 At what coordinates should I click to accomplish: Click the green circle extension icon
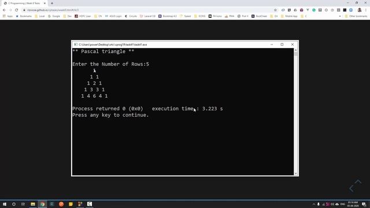point(314,10)
